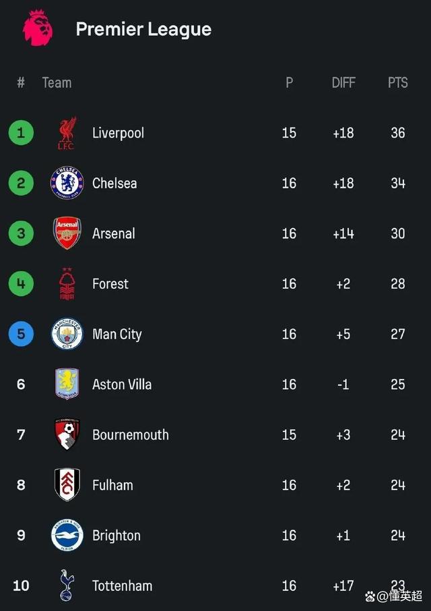Open the Liverpool team name link

point(119,134)
